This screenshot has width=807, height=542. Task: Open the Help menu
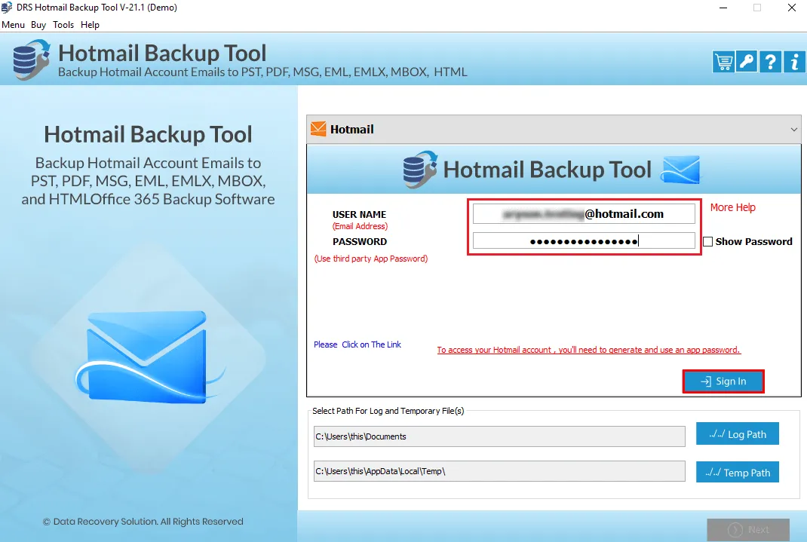point(90,25)
